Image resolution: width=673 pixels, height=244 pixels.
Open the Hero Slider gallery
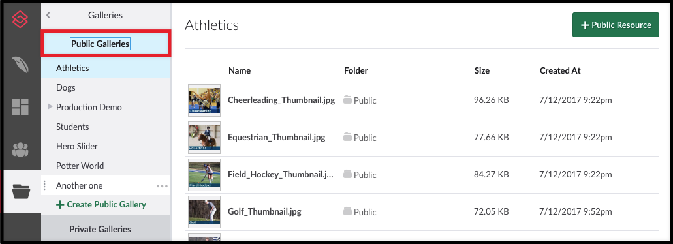click(77, 146)
